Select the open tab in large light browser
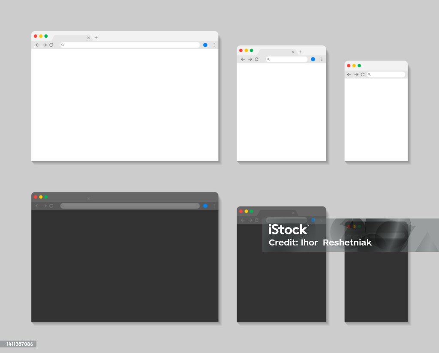The width and height of the screenshot is (439, 353). coord(72,38)
